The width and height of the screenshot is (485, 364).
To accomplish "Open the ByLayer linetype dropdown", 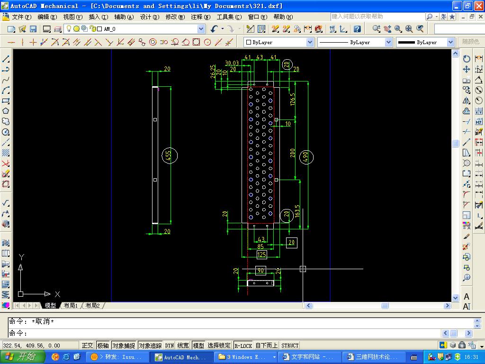I will click(388, 42).
